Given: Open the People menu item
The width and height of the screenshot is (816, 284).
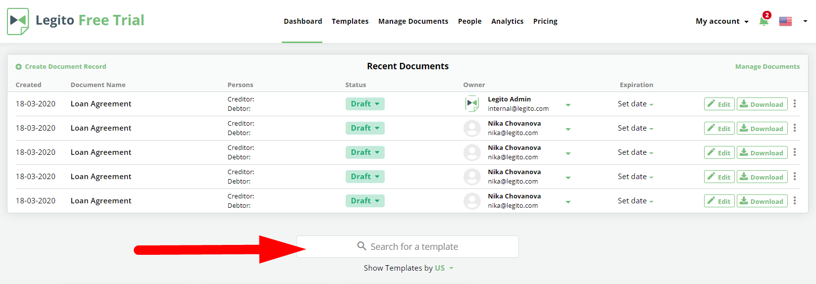Looking at the screenshot, I should 469,21.
